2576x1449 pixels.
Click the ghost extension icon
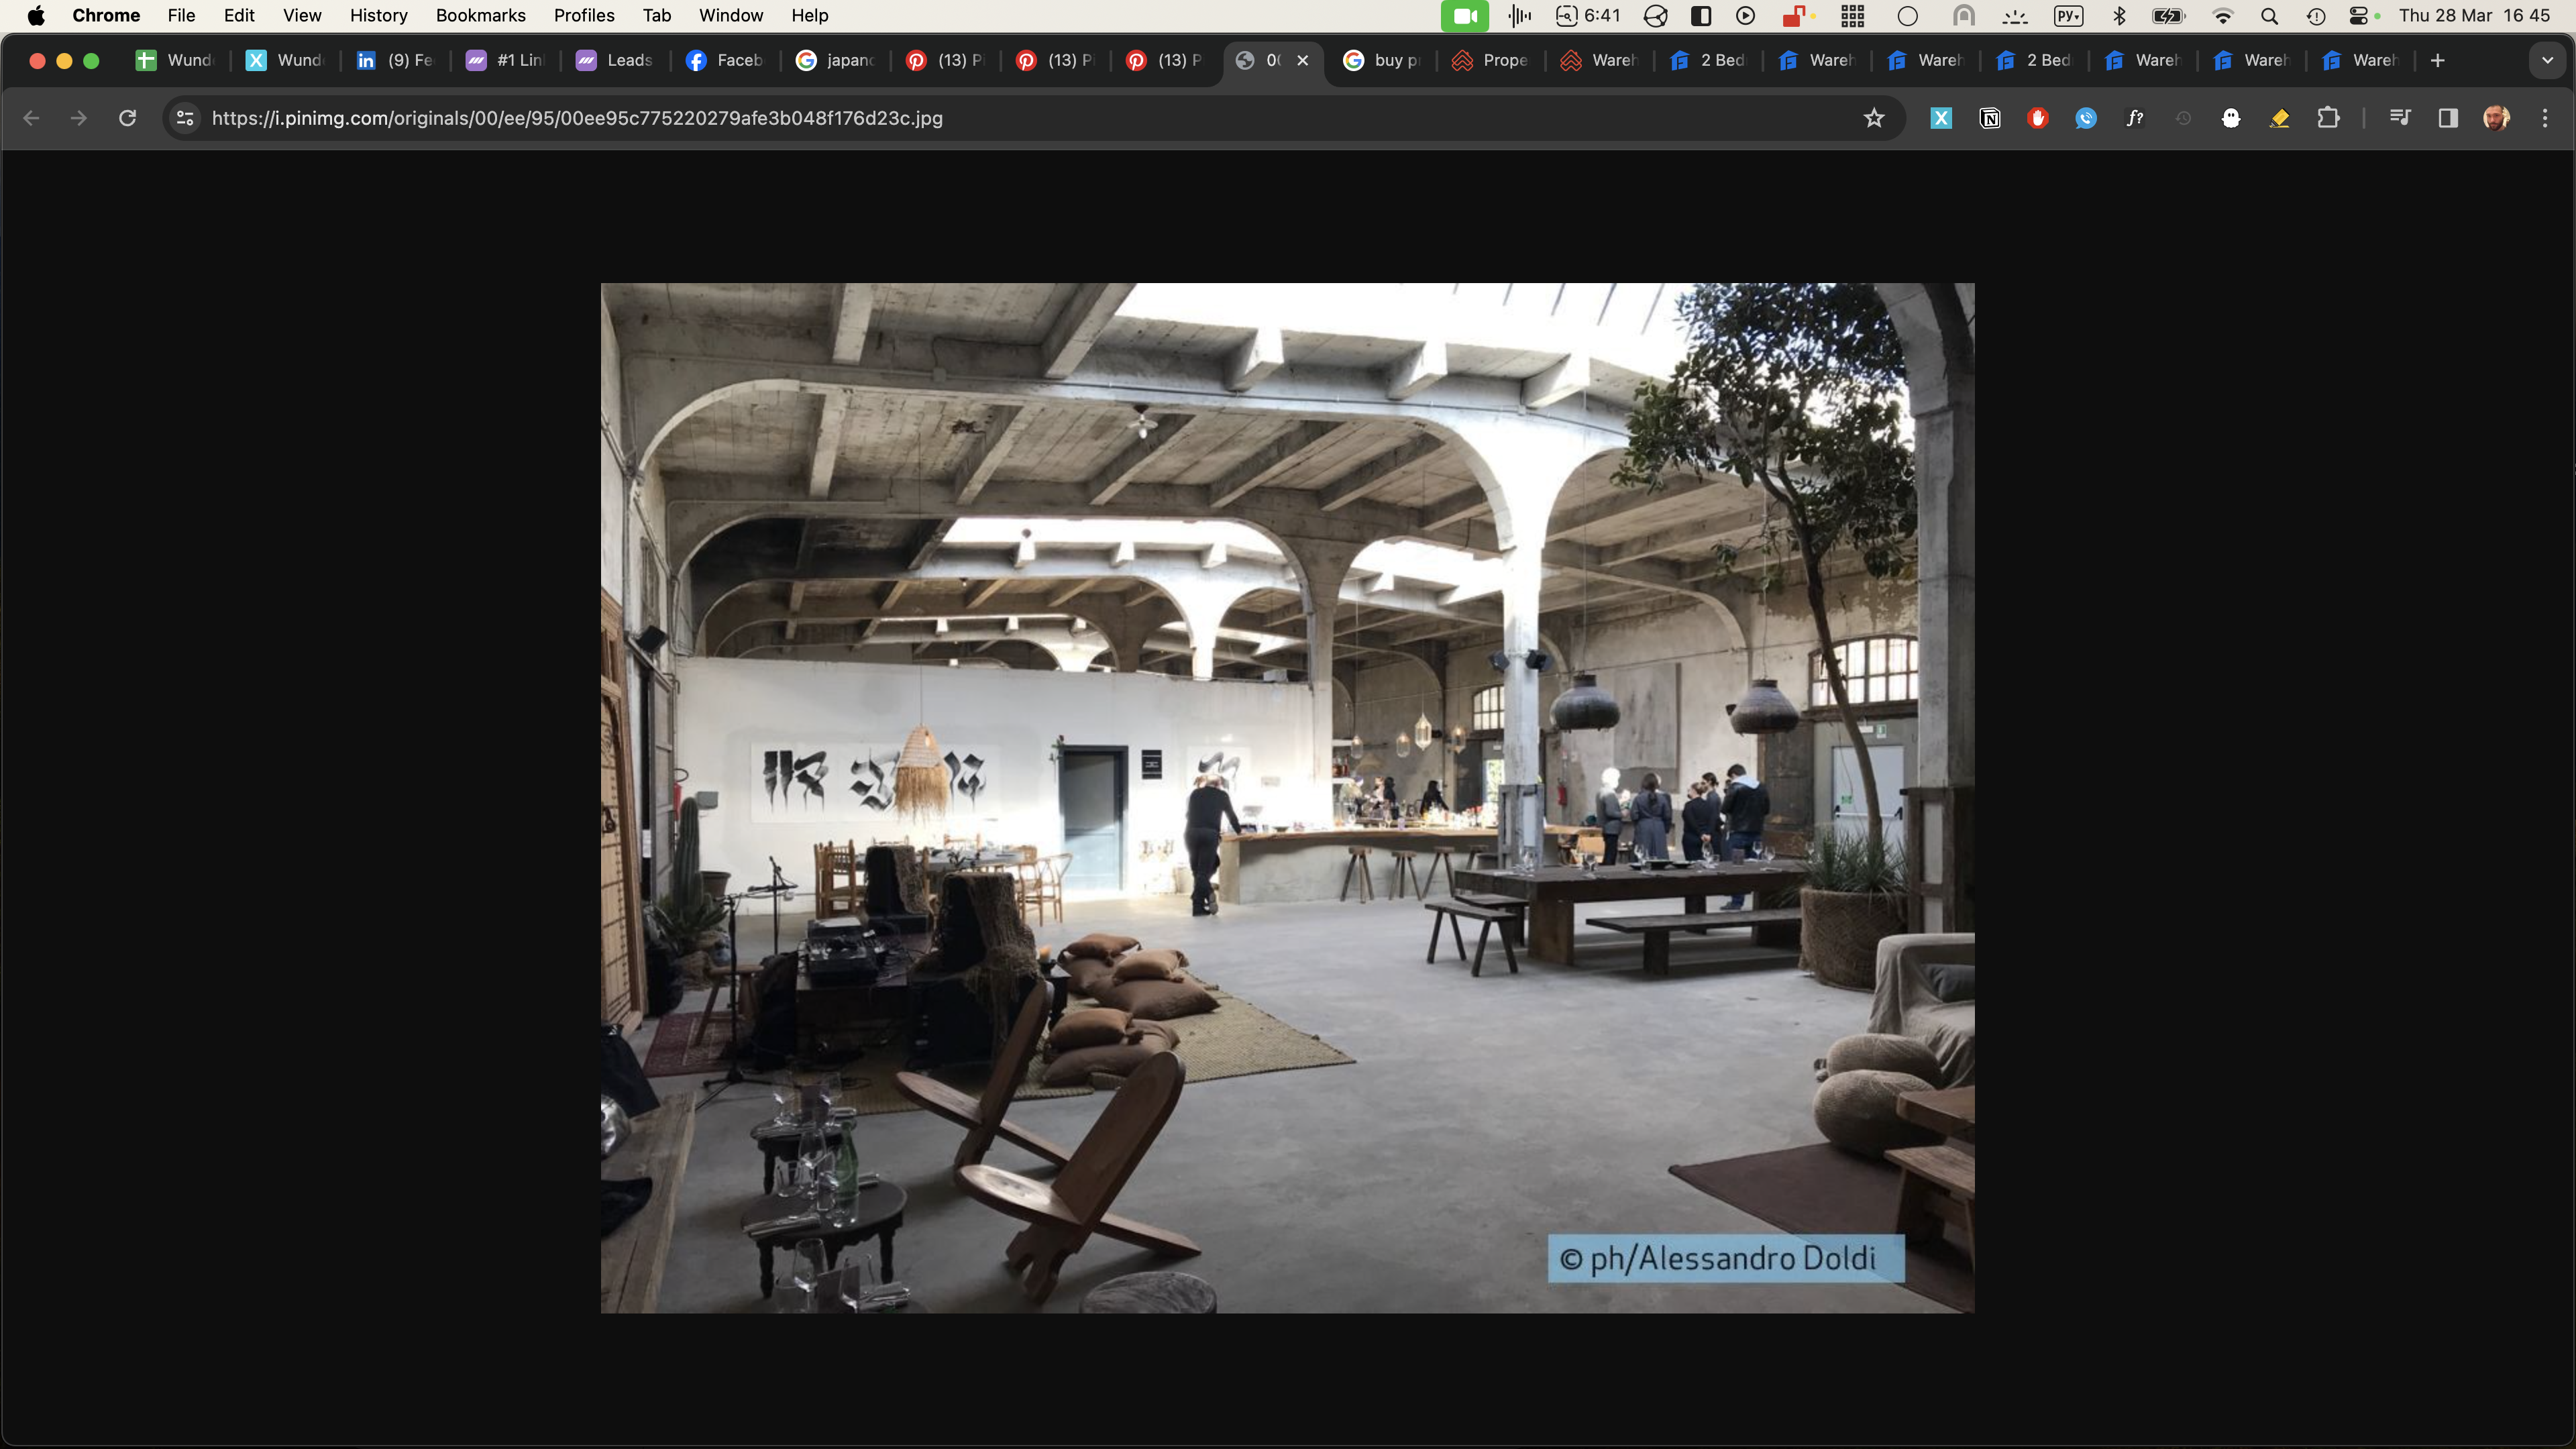pos(2231,118)
